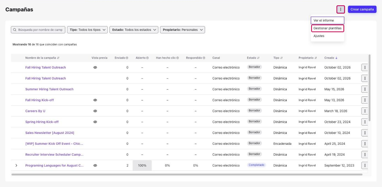Open row actions for Careers By U
Image resolution: width=382 pixels, height=187 pixels.
pos(364,111)
